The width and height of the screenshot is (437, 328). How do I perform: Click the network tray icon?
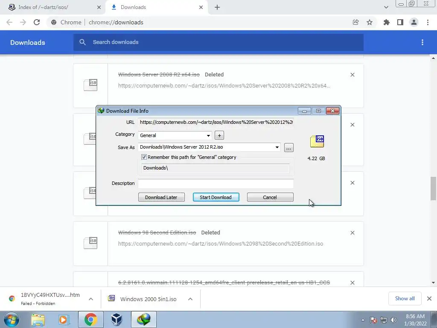(x=384, y=320)
